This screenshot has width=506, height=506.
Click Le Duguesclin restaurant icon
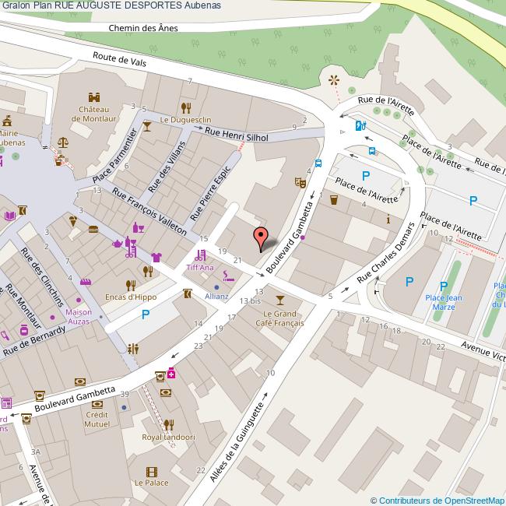[185, 107]
